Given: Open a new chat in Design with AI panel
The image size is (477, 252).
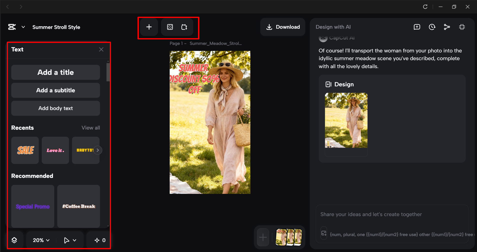Looking at the screenshot, I should [417, 27].
